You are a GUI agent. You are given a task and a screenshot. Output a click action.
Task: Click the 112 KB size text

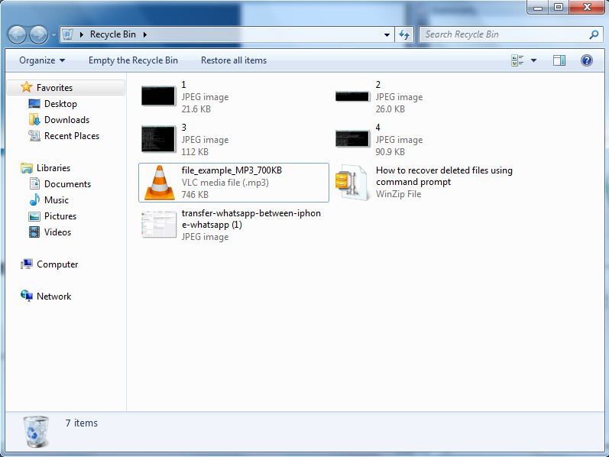(x=195, y=152)
